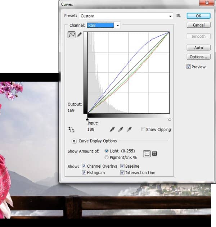Viewport: 216px width, 227px height.
Task: Pick the black point eyedropper
Action: 112,129
